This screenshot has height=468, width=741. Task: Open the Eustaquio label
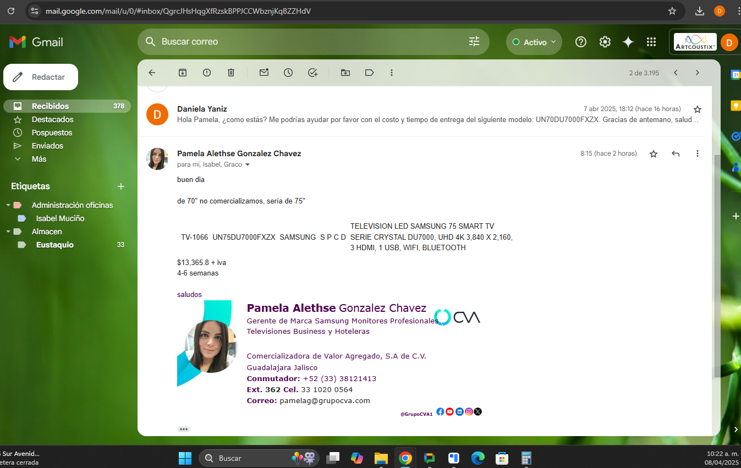(x=54, y=245)
